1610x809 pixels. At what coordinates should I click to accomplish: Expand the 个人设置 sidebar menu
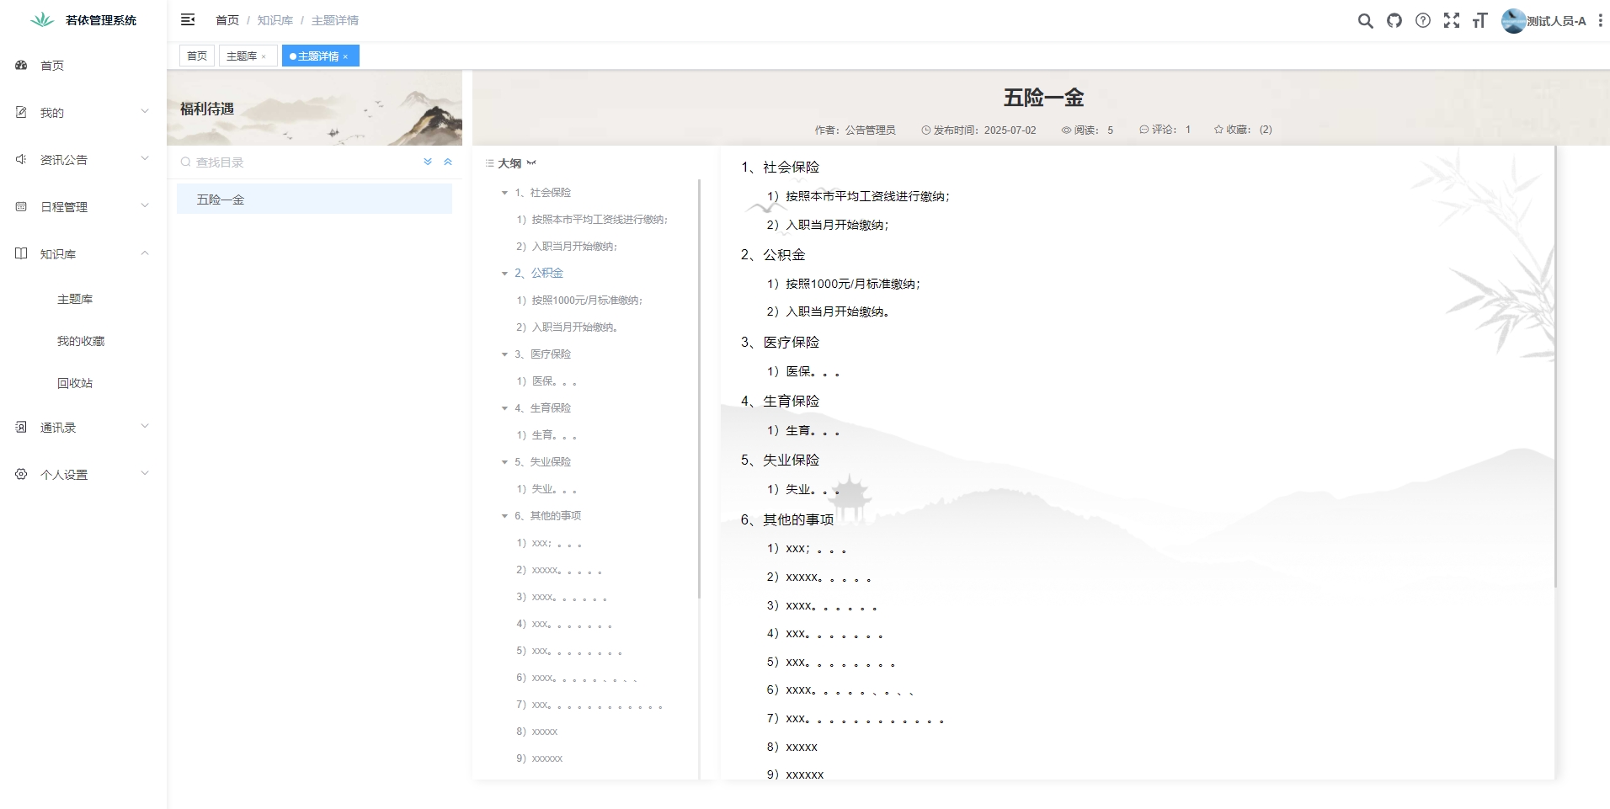pos(83,474)
